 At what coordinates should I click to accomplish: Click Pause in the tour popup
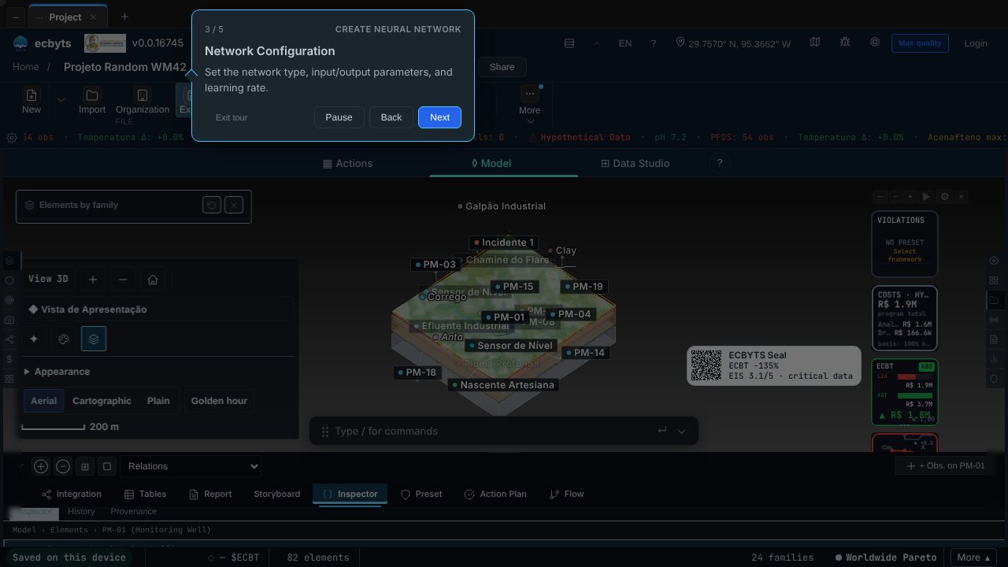[x=339, y=117]
